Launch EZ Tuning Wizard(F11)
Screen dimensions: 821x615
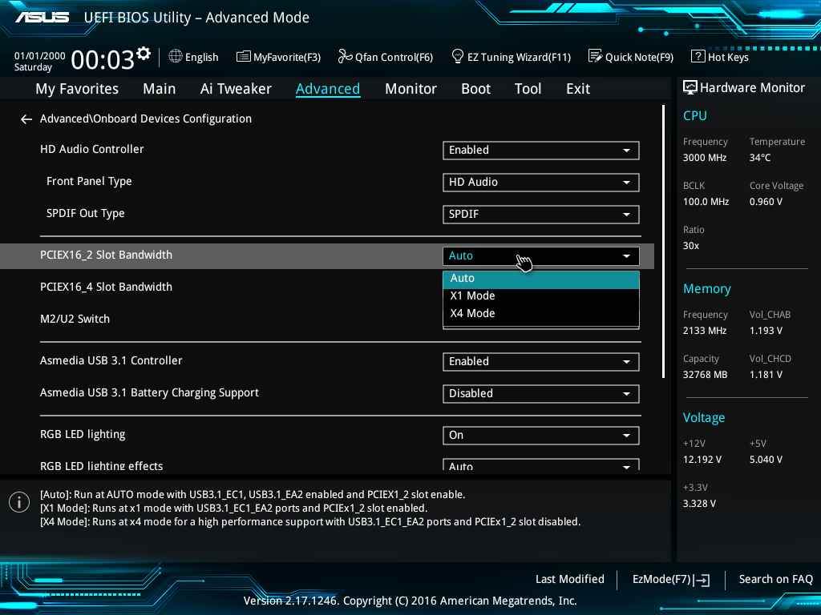pyautogui.click(x=511, y=57)
